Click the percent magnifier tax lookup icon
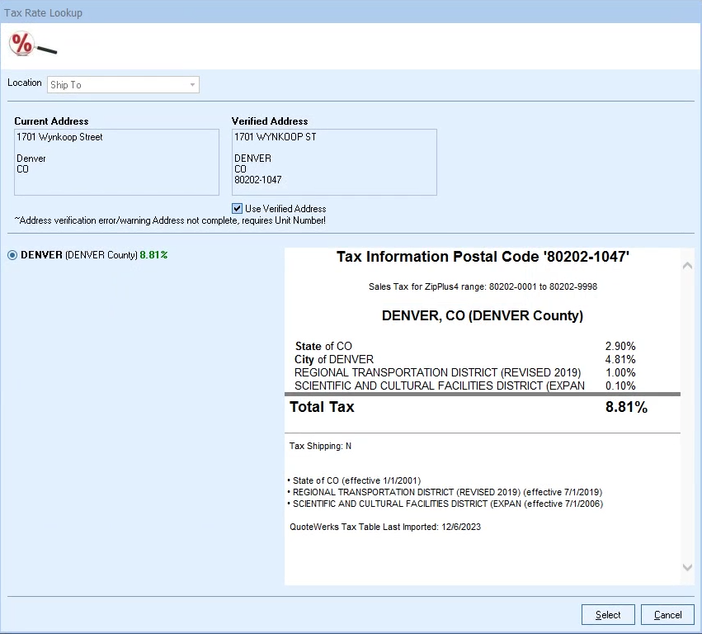Image resolution: width=702 pixels, height=634 pixels. click(x=31, y=45)
